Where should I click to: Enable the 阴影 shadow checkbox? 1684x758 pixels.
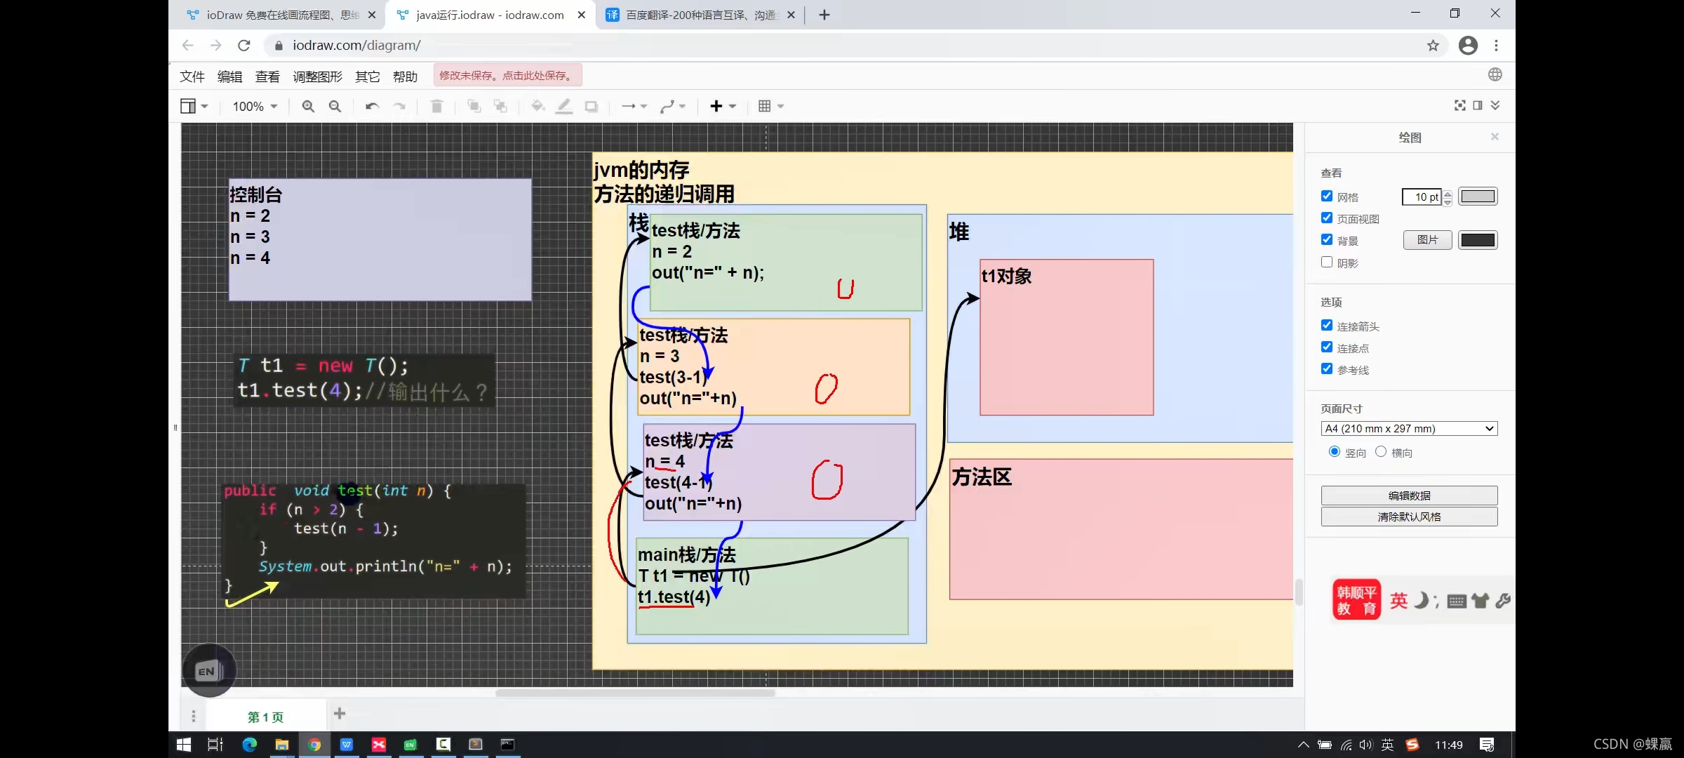click(1326, 262)
